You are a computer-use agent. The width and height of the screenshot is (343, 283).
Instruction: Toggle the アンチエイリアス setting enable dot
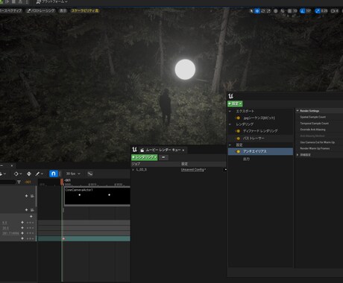click(x=238, y=151)
